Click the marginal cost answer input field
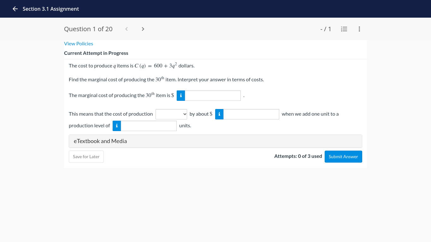431x242 pixels. [x=213, y=95]
